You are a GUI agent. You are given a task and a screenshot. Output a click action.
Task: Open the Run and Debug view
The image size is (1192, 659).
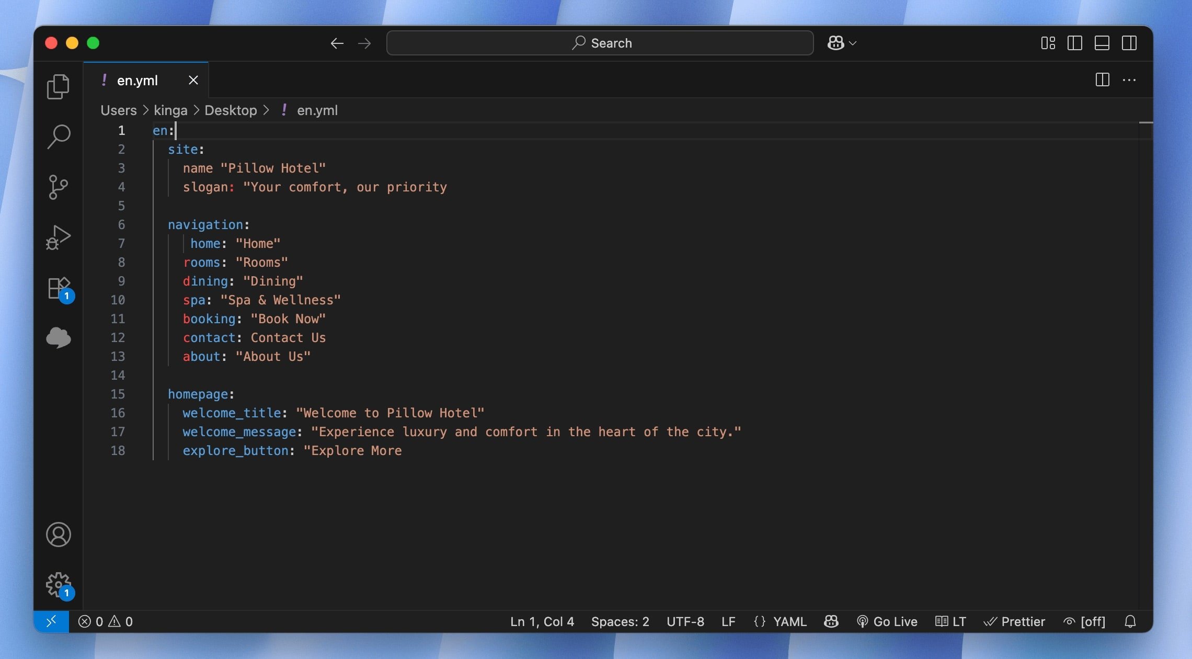[x=58, y=237]
